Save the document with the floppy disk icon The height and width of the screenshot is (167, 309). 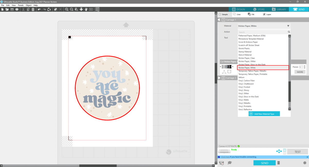coord(12,10)
